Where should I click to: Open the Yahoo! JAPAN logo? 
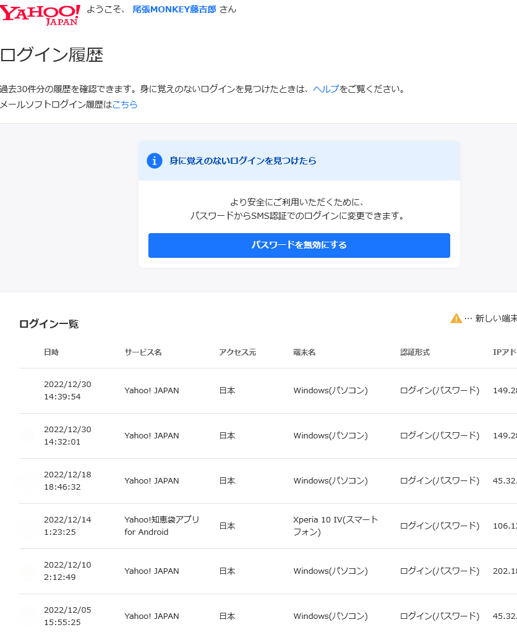40,15
